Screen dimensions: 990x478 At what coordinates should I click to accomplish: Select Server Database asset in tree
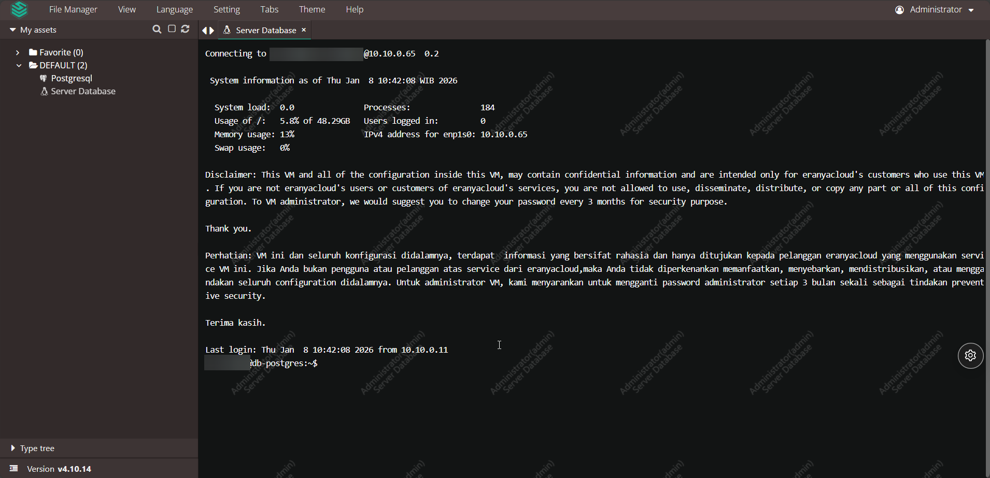pyautogui.click(x=83, y=91)
